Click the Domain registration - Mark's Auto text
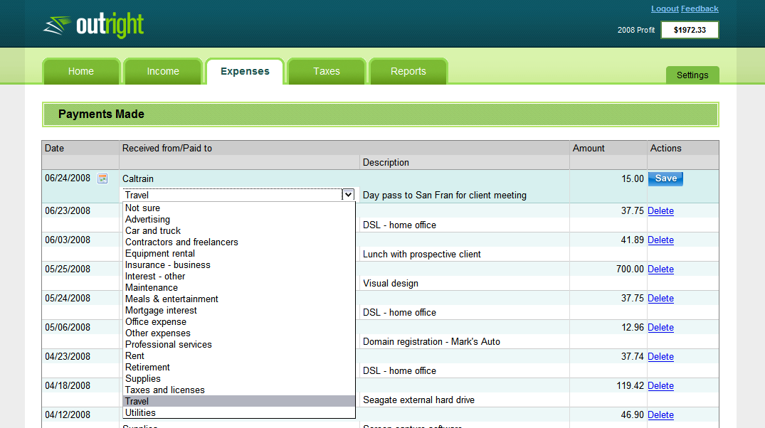765x428 pixels. [431, 342]
